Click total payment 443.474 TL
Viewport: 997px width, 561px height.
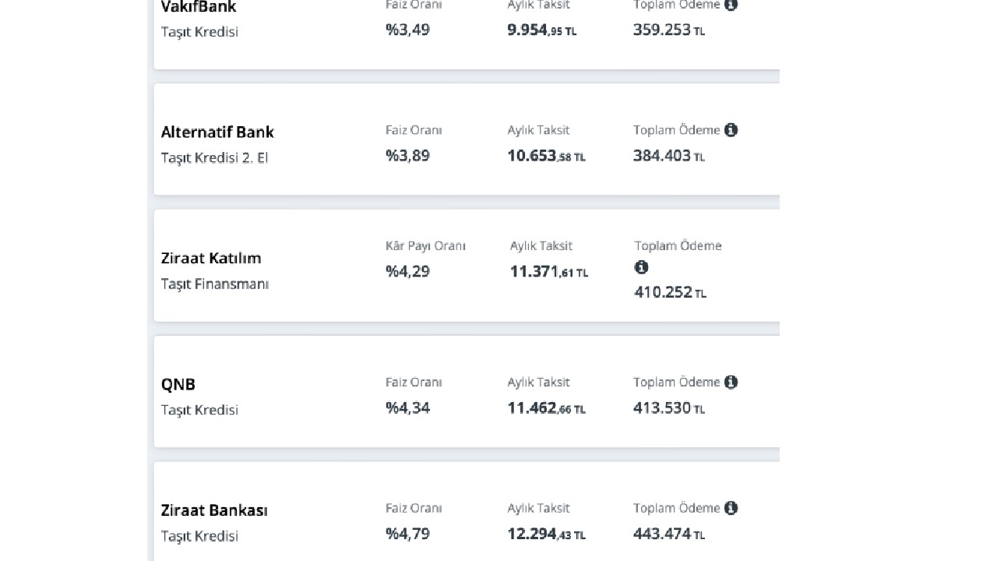coord(669,534)
